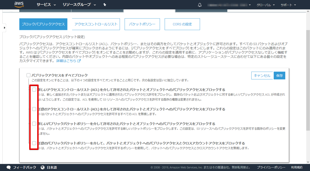The width and height of the screenshot is (310, 171).
Task: Open the external link icon after 詳細はこちら
Action: point(79,61)
